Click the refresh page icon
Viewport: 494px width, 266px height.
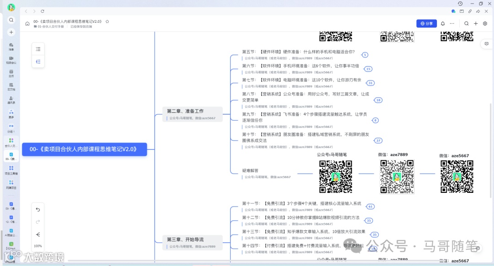coord(43,11)
